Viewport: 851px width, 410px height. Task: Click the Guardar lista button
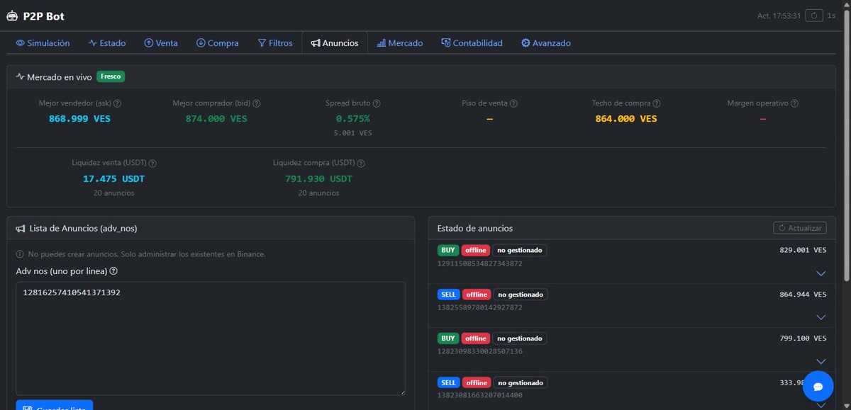(55, 406)
